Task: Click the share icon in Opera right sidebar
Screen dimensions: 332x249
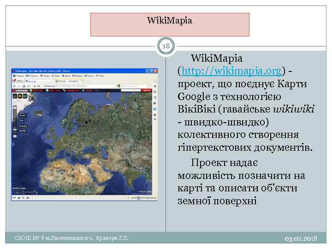Action: pyautogui.click(x=155, y=97)
